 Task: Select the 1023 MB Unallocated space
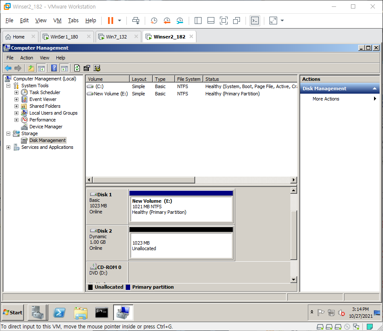click(181, 243)
